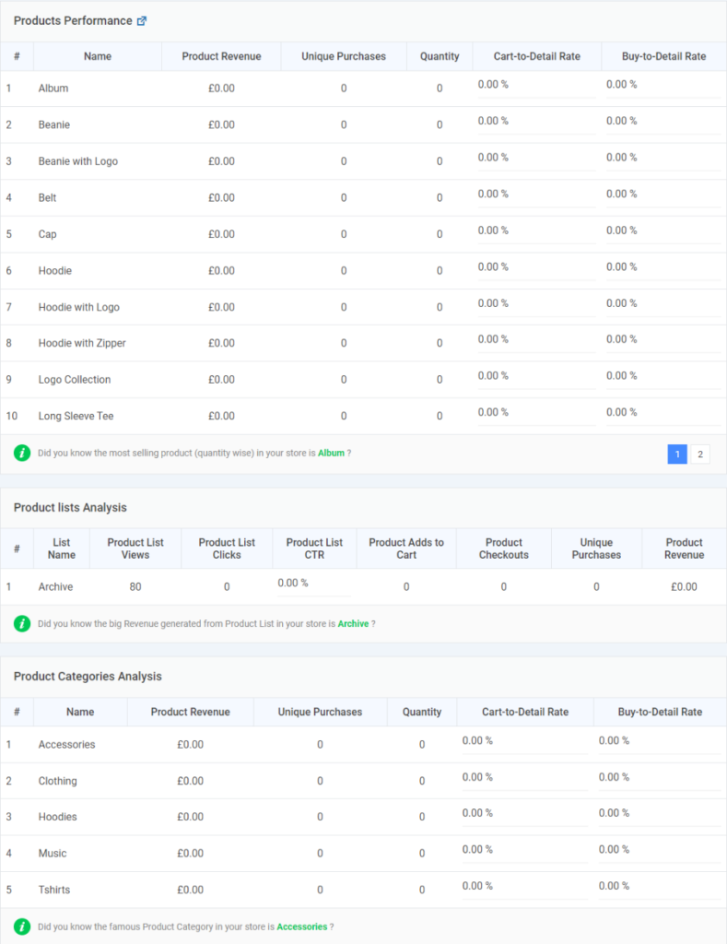Image resolution: width=727 pixels, height=944 pixels.
Task: Select the Hoodie with Zipper product row
Action: pos(82,343)
